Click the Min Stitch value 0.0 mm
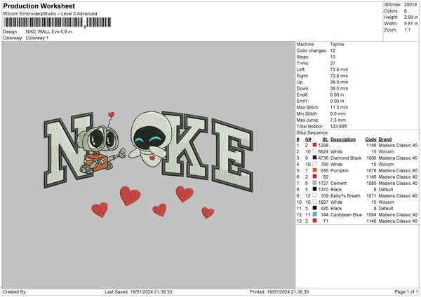 pos(338,113)
